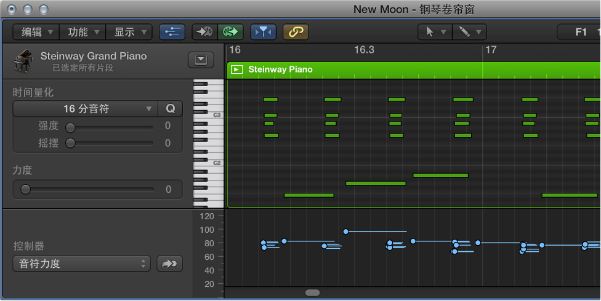
Task: Click the C2 piano key
Action: click(x=209, y=163)
